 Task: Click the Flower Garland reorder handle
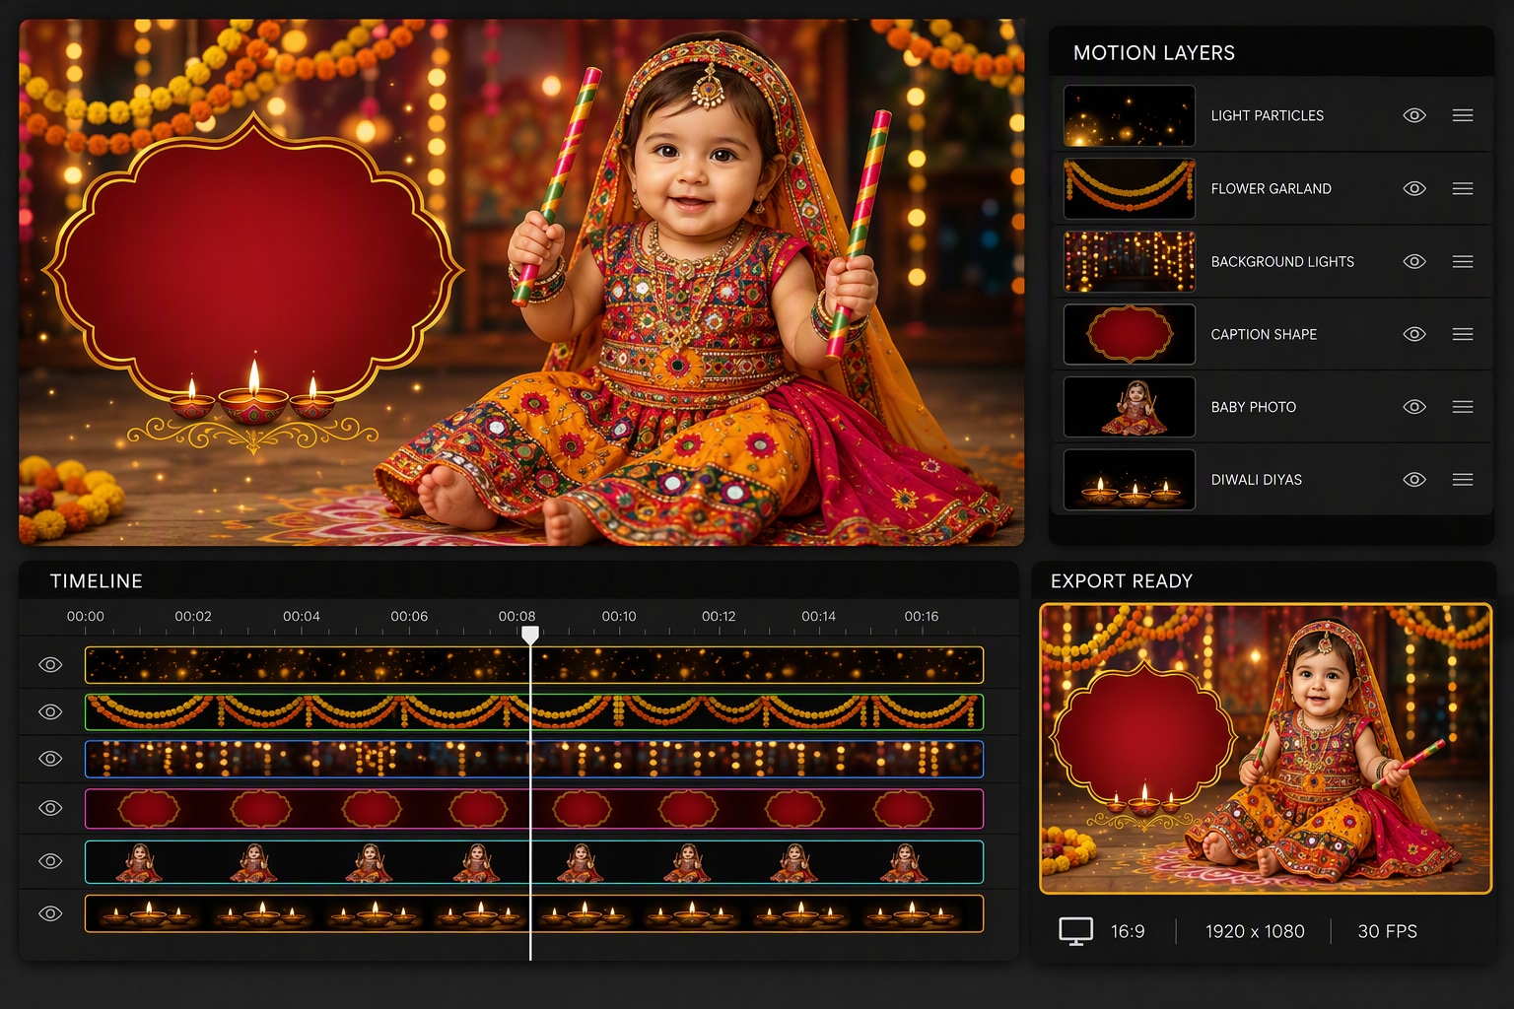pos(1463,188)
